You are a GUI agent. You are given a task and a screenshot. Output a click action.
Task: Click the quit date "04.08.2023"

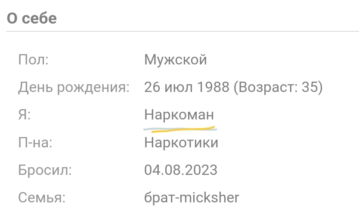181,170
